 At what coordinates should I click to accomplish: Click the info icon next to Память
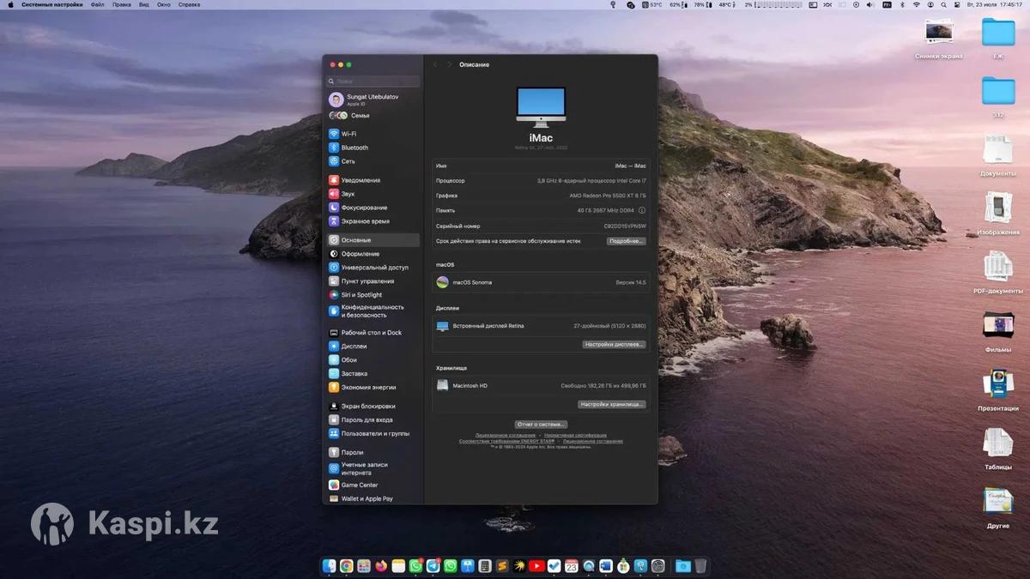[642, 210]
